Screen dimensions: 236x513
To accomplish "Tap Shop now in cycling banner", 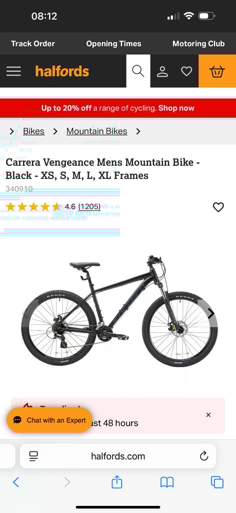I will click(x=176, y=108).
